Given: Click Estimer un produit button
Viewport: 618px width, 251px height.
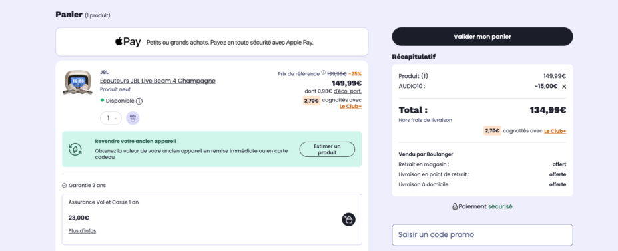Looking at the screenshot, I should pos(327,149).
